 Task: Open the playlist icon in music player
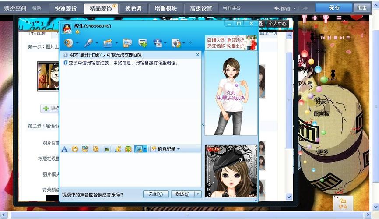coord(348,38)
